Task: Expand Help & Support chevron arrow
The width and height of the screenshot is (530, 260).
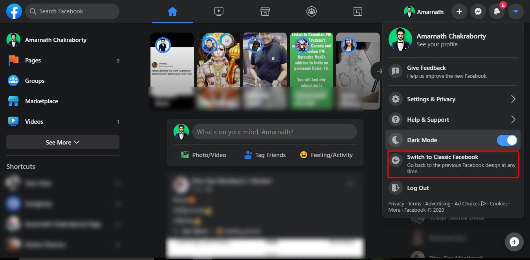Action: (513, 120)
